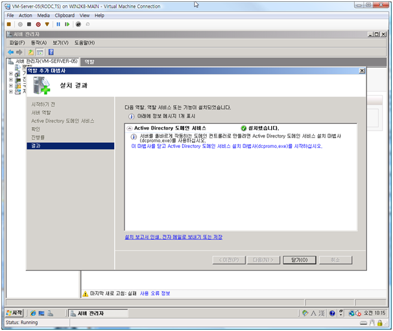Click the language bar input mode icon
The height and width of the screenshot is (331, 393).
pyautogui.click(x=305, y=313)
